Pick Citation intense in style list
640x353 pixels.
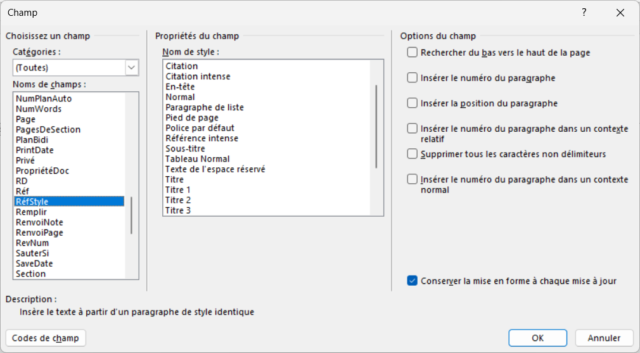198,76
